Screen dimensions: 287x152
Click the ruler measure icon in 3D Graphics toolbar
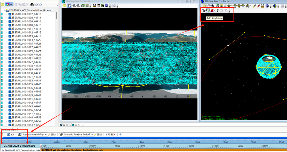coord(262,6)
